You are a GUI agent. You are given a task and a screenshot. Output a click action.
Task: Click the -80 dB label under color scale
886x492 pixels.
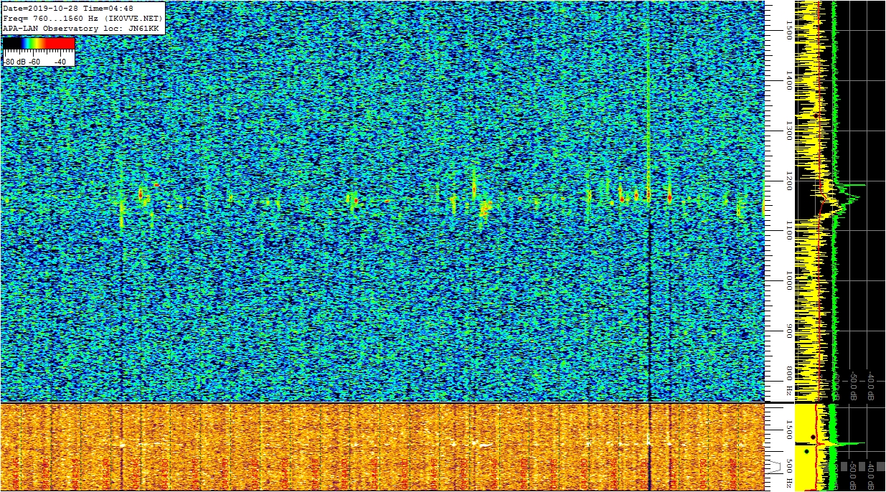point(16,62)
